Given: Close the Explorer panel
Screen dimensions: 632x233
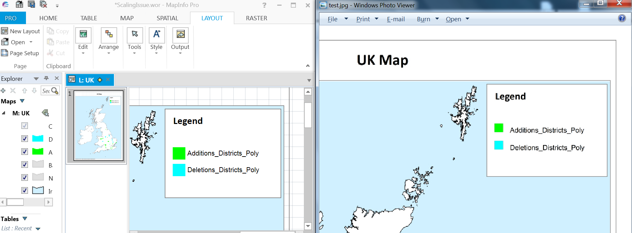Looking at the screenshot, I should (57, 78).
